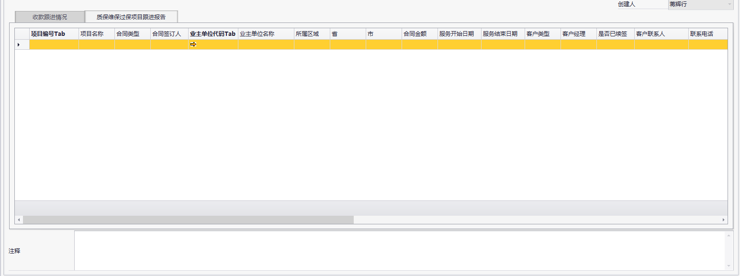Viewport: 740px width, 276px height.
Task: Click the 合同金额 column header
Action: click(419, 34)
